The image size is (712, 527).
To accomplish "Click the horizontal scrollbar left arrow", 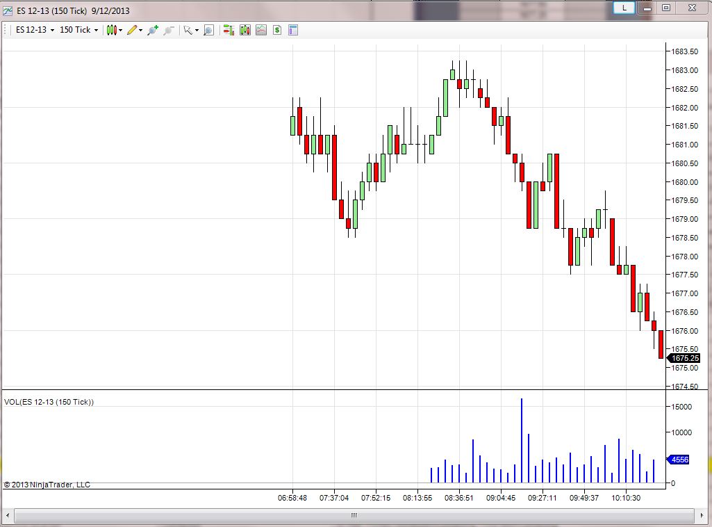I will tap(8, 515).
